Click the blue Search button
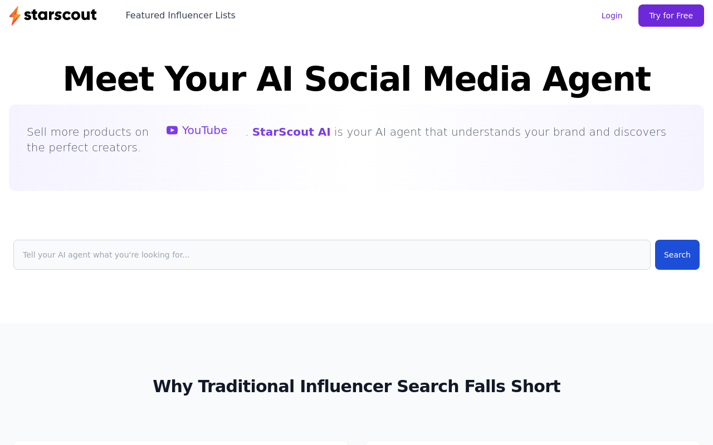The image size is (713, 445). tap(677, 255)
